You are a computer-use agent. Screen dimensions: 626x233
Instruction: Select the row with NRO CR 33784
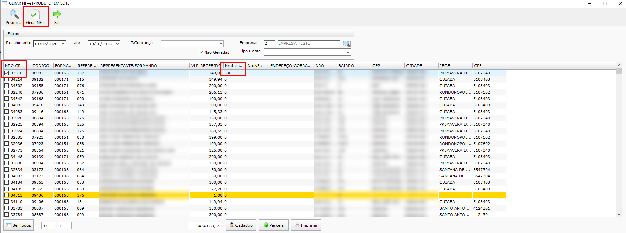[x=254, y=215]
